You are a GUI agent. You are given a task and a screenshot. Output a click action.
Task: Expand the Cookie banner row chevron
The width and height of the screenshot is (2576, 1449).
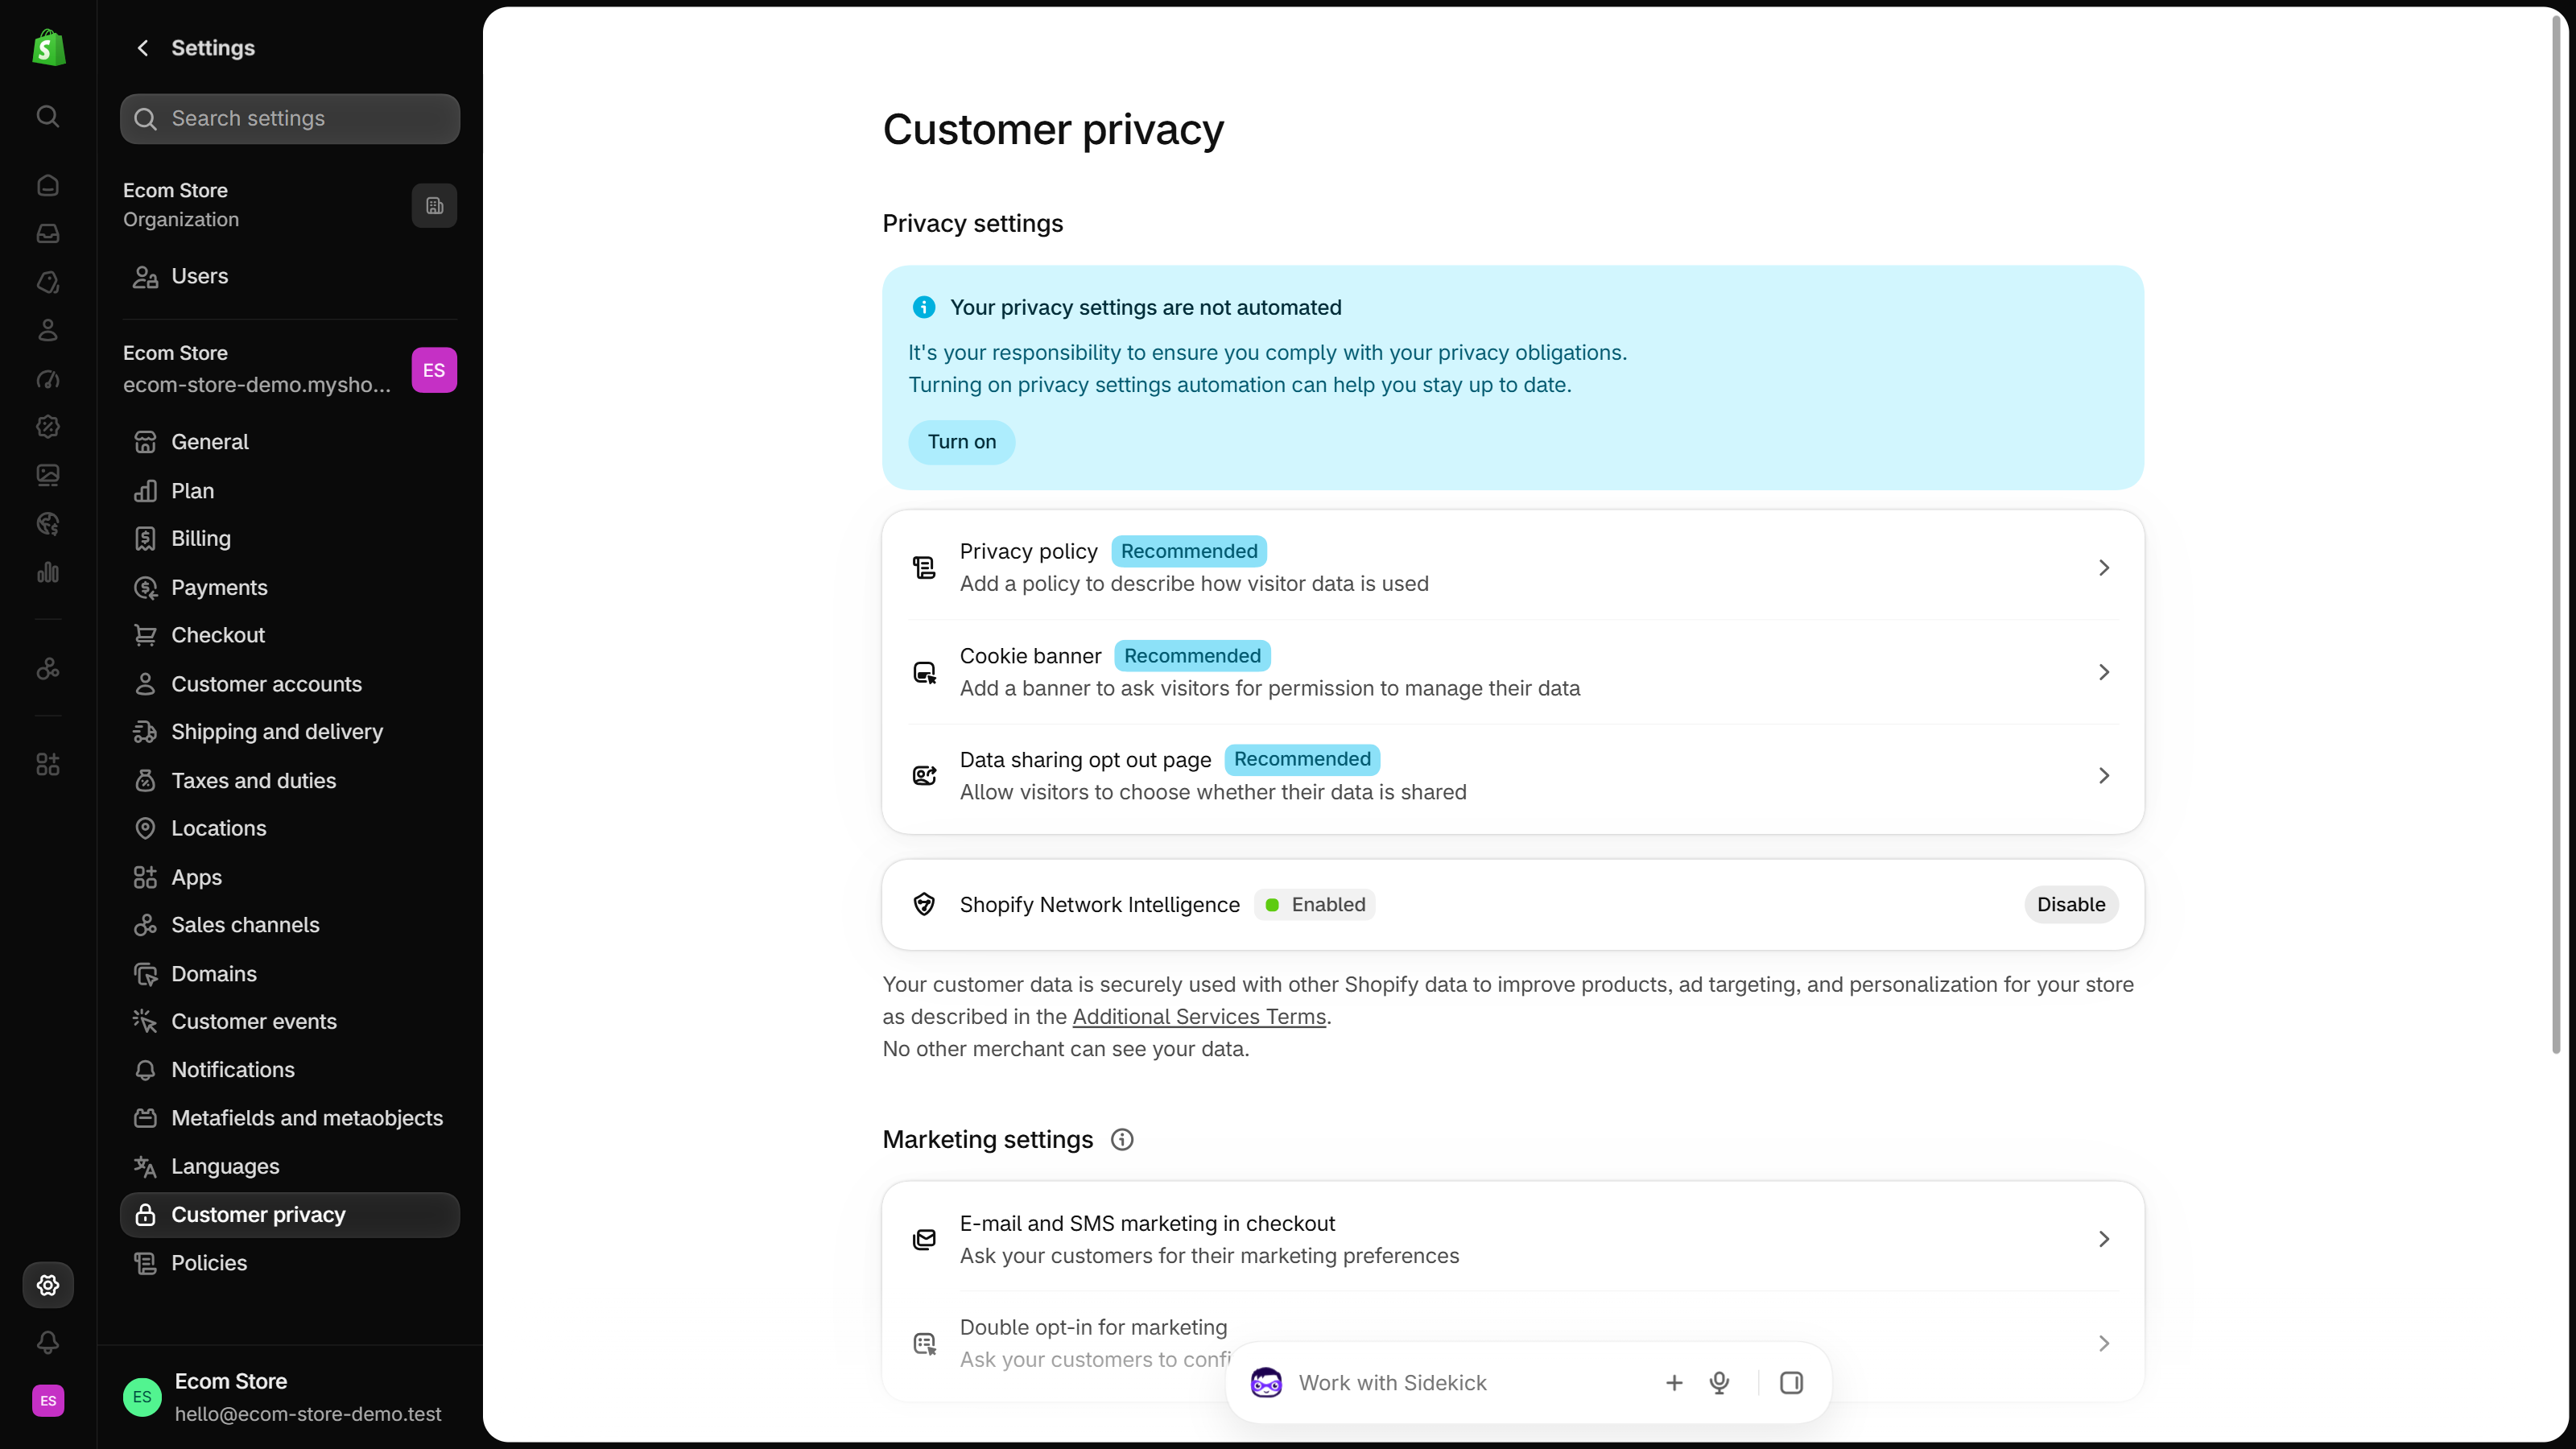(2104, 672)
